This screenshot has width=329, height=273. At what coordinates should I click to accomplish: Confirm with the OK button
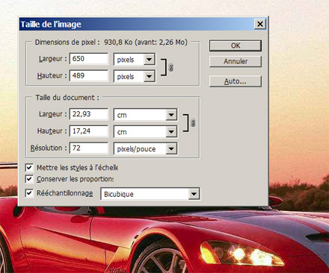point(236,45)
